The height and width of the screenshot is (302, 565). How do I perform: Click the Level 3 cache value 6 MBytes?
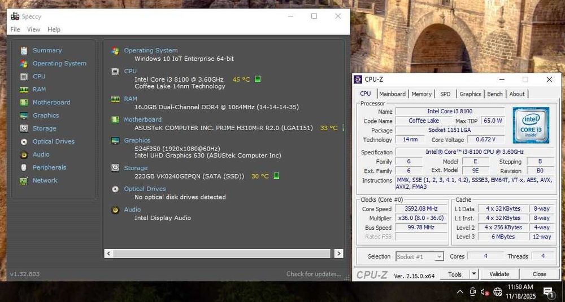point(503,237)
